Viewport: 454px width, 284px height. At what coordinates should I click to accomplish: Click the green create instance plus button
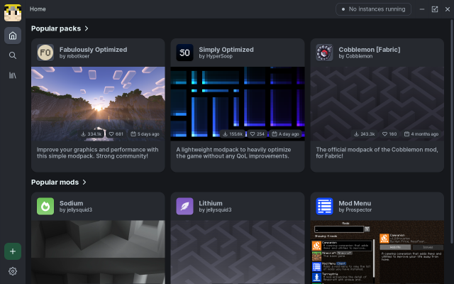coord(12,251)
